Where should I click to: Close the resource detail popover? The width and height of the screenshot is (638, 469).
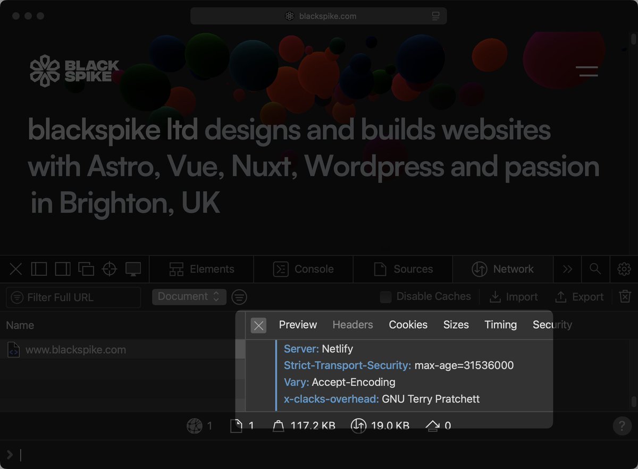click(x=258, y=326)
